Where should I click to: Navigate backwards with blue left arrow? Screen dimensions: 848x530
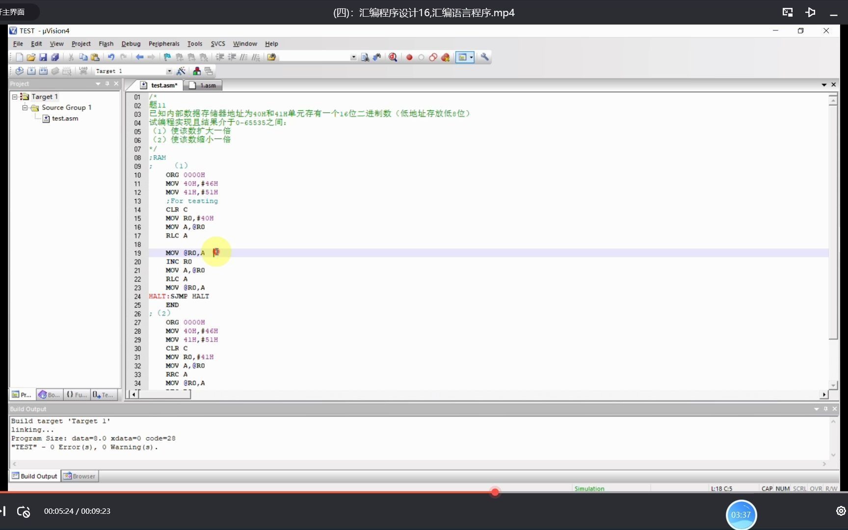(x=139, y=57)
